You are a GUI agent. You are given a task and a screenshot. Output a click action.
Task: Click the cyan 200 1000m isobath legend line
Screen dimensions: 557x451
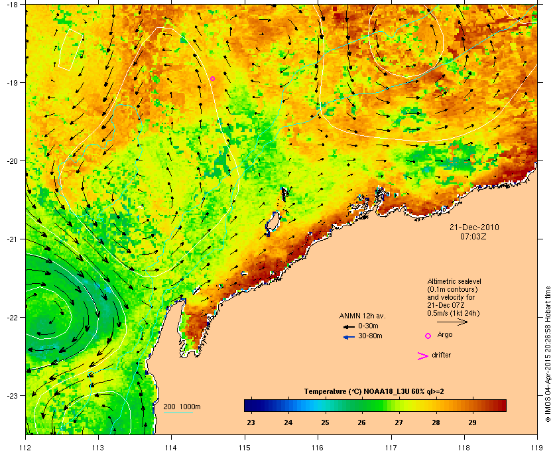click(178, 413)
